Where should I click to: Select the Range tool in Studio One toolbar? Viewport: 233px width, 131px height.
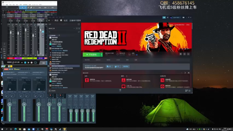[x=25, y=8]
